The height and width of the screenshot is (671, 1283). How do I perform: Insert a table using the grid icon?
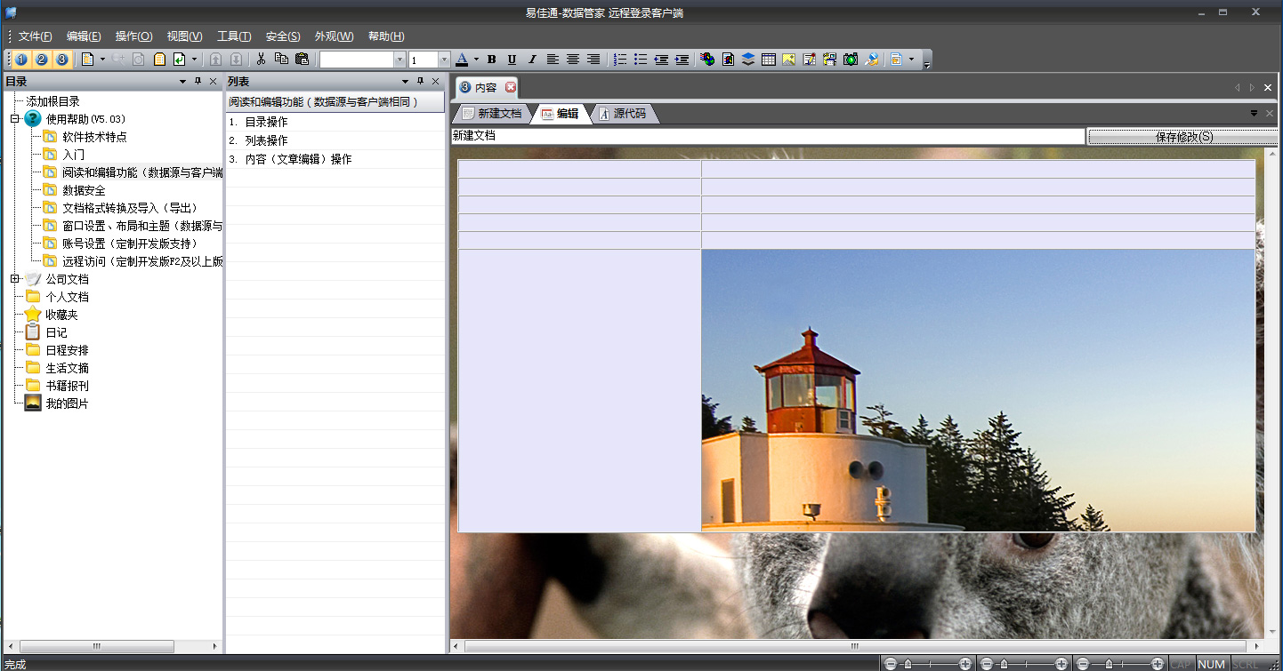coord(769,60)
